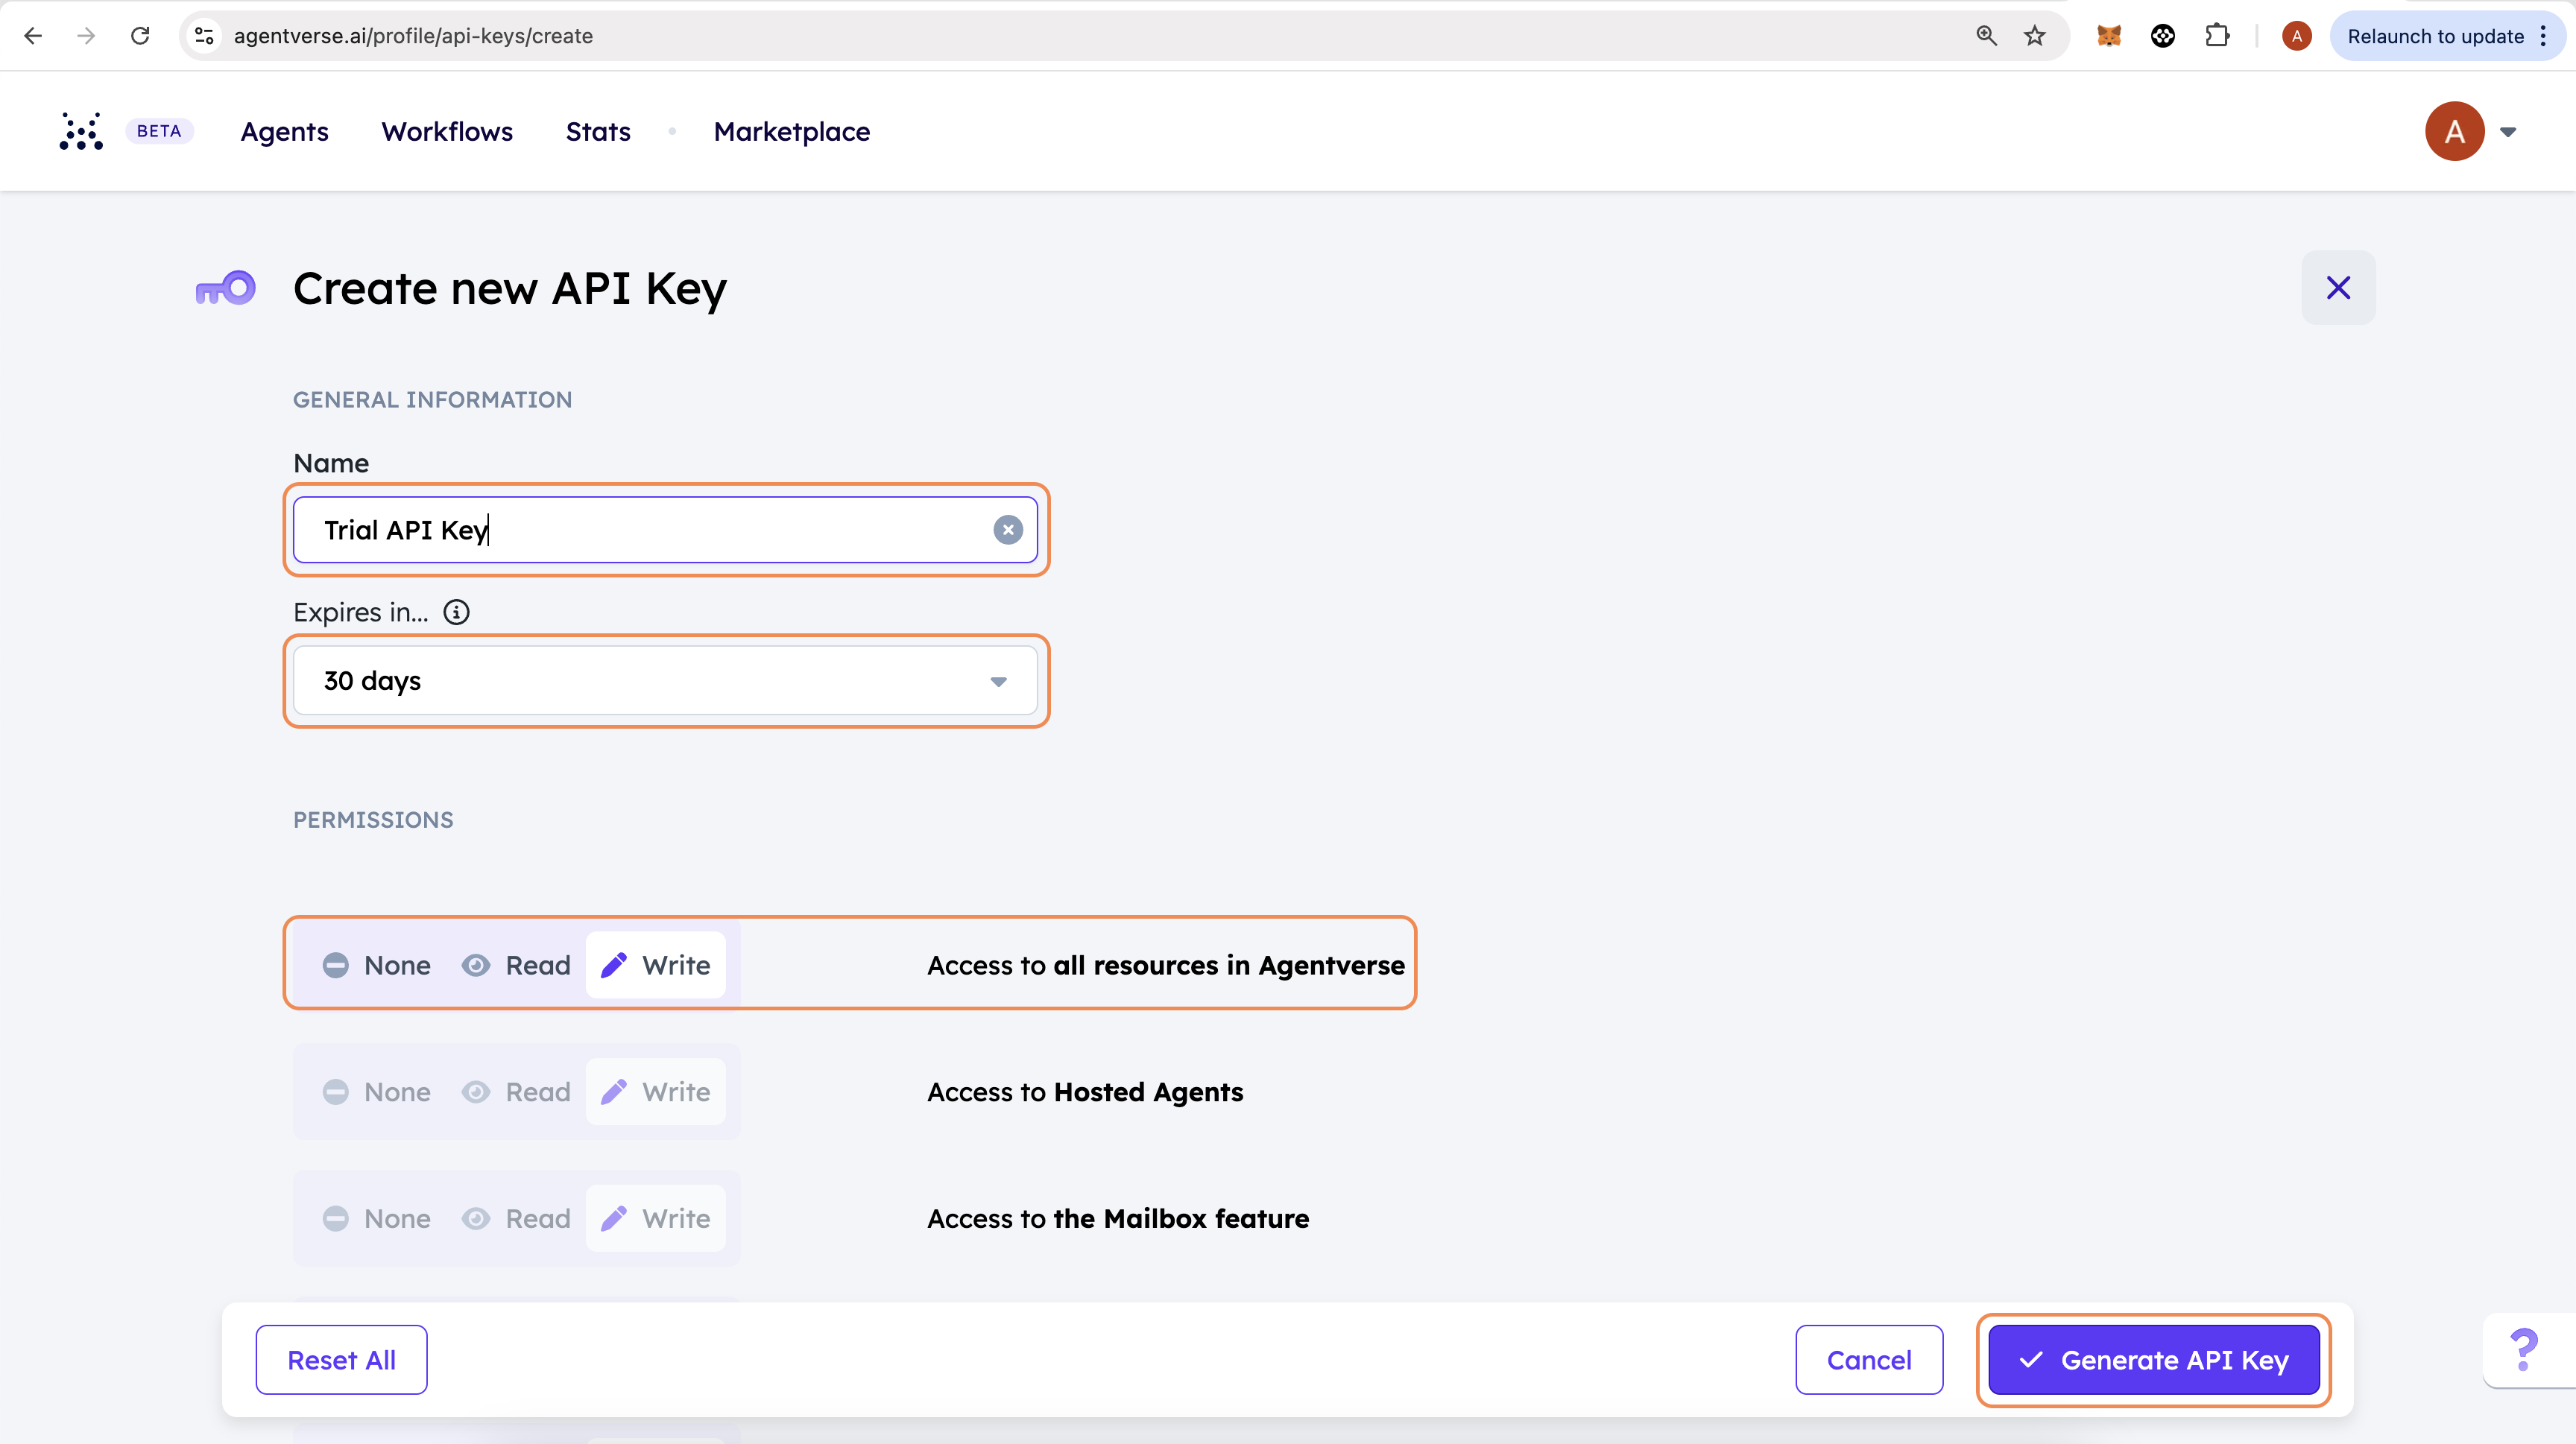Open the MetaMask fox extension
Viewport: 2576px width, 1444px height.
(2109, 36)
